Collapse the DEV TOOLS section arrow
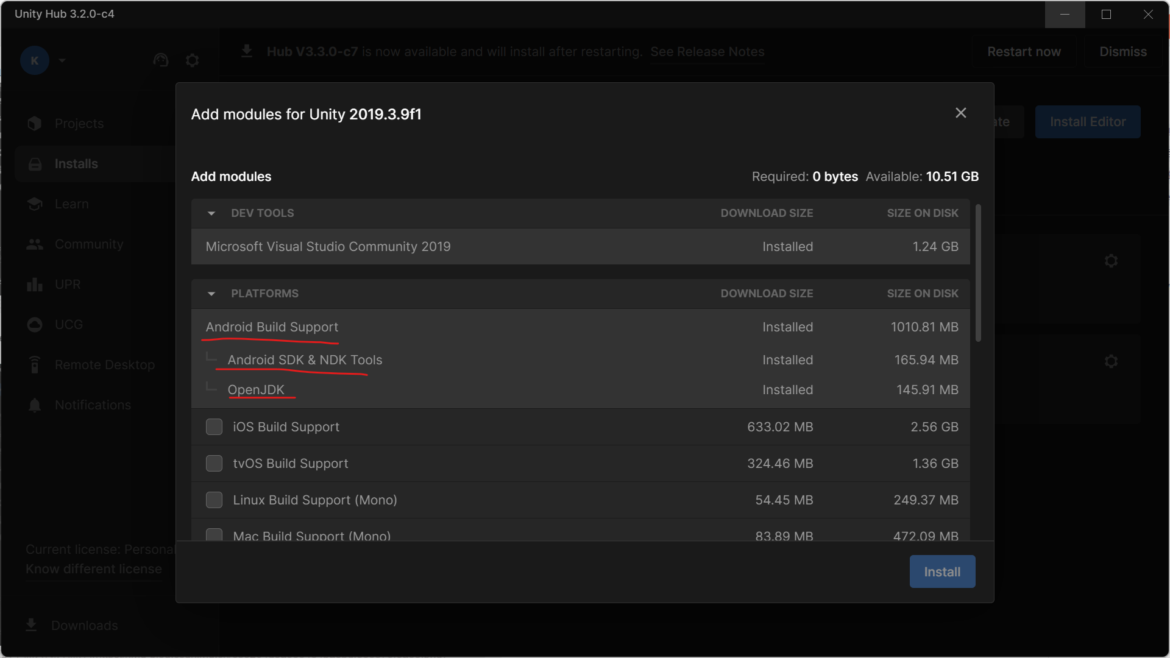 coord(211,213)
